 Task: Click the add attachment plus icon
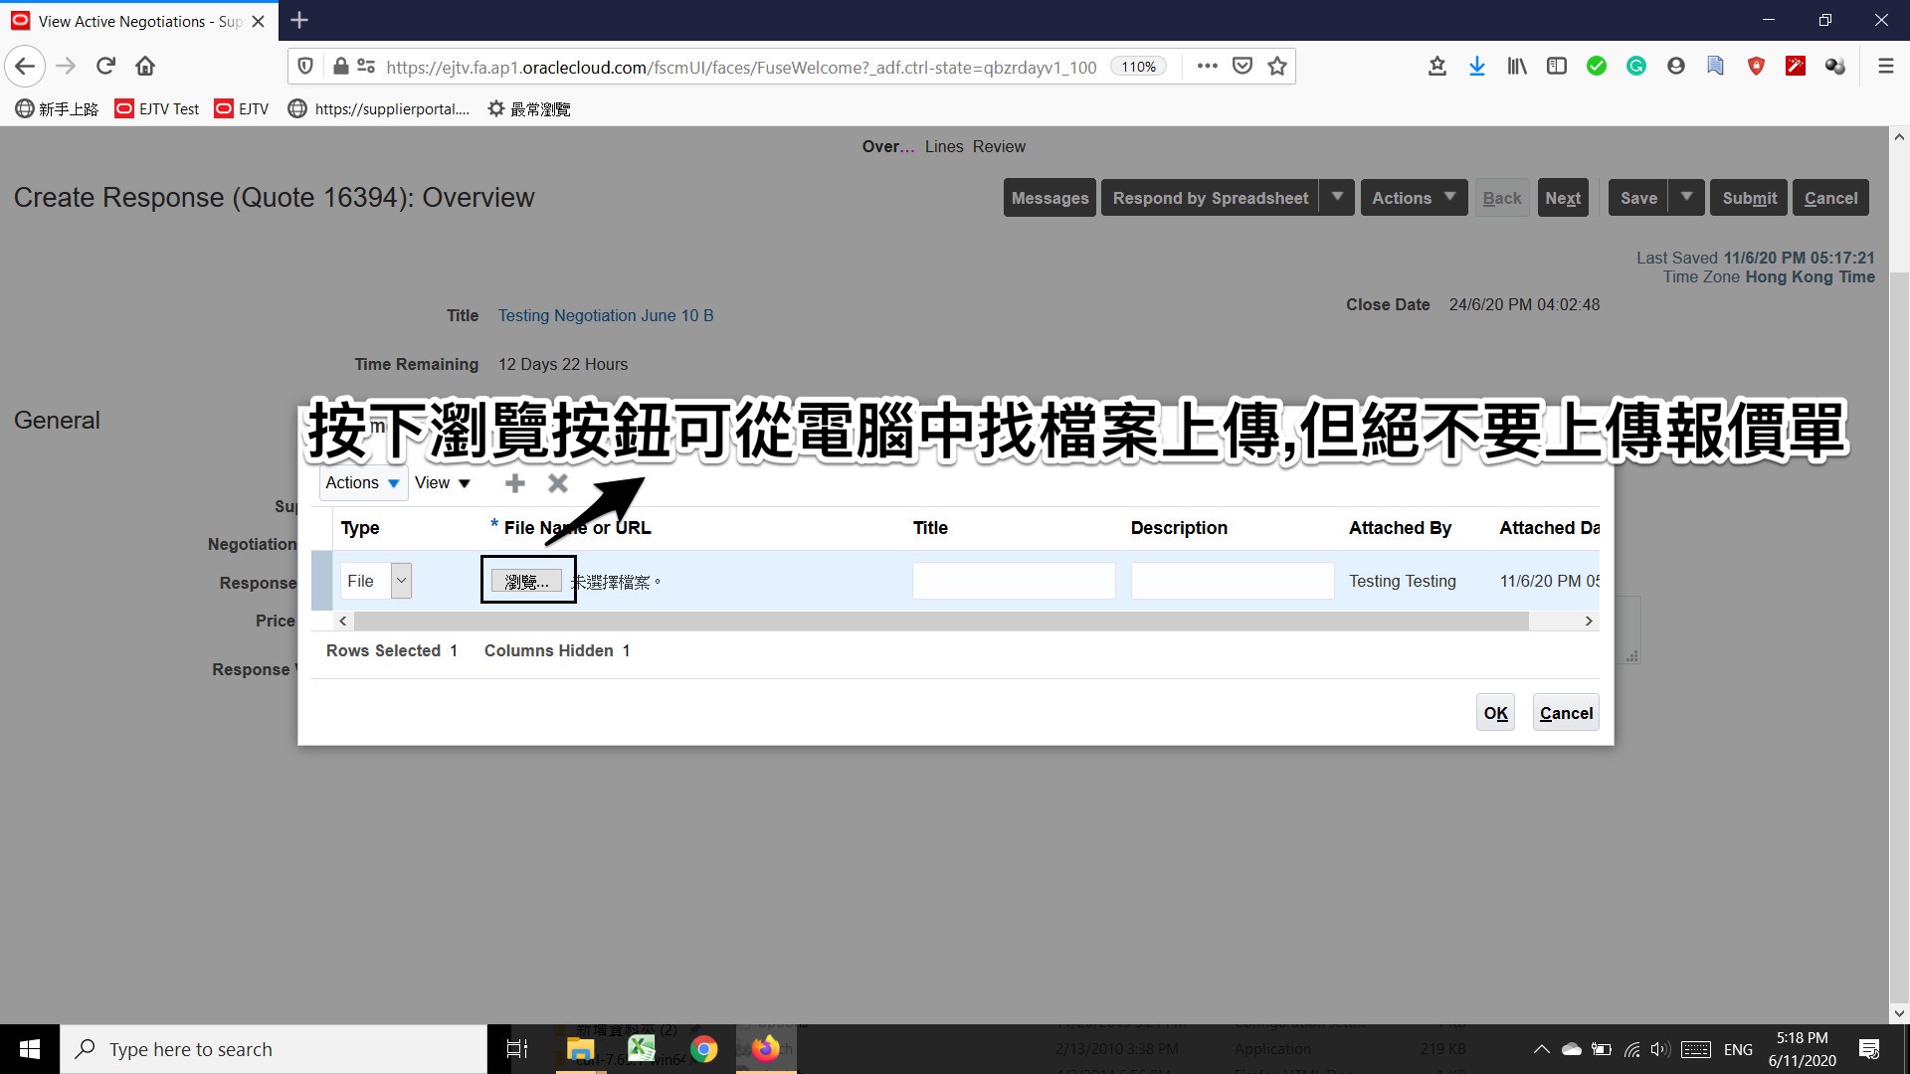514,483
